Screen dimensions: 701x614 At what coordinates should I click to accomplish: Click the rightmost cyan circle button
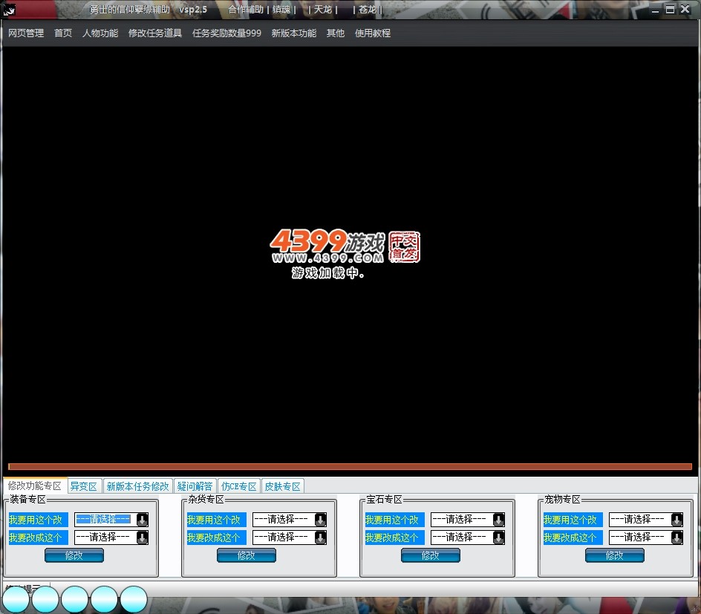134,599
